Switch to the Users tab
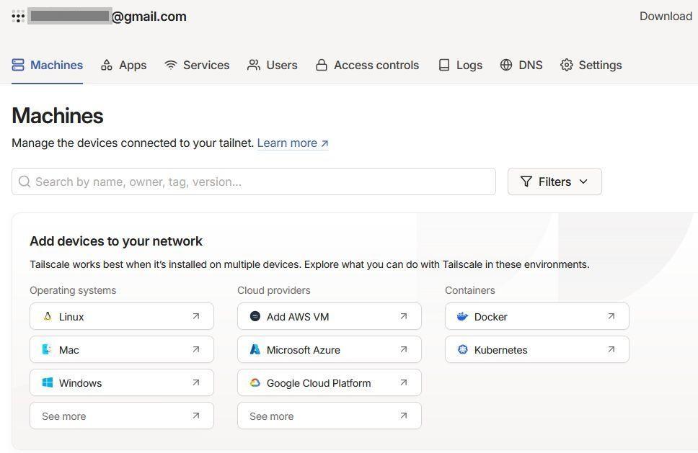Viewport: 698px width, 453px height. click(x=273, y=65)
